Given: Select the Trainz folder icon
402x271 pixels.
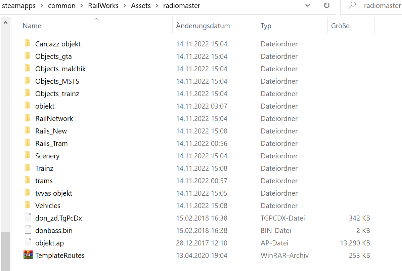Looking at the screenshot, I should point(28,168).
